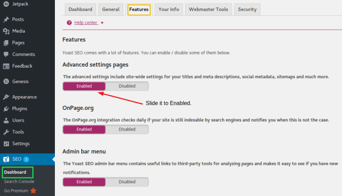The height and width of the screenshot is (196, 342).
Task: Click the Settings sliders icon
Action: pyautogui.click(x=6, y=144)
